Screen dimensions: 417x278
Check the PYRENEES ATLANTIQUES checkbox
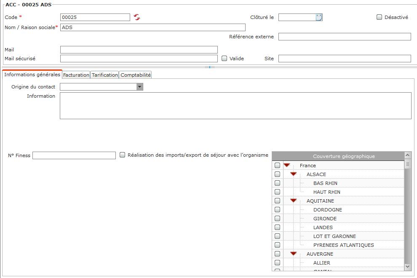pos(278,245)
